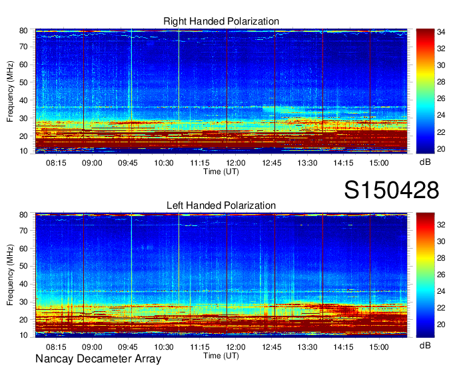Click the Left Handed Polarization title

[221, 205]
